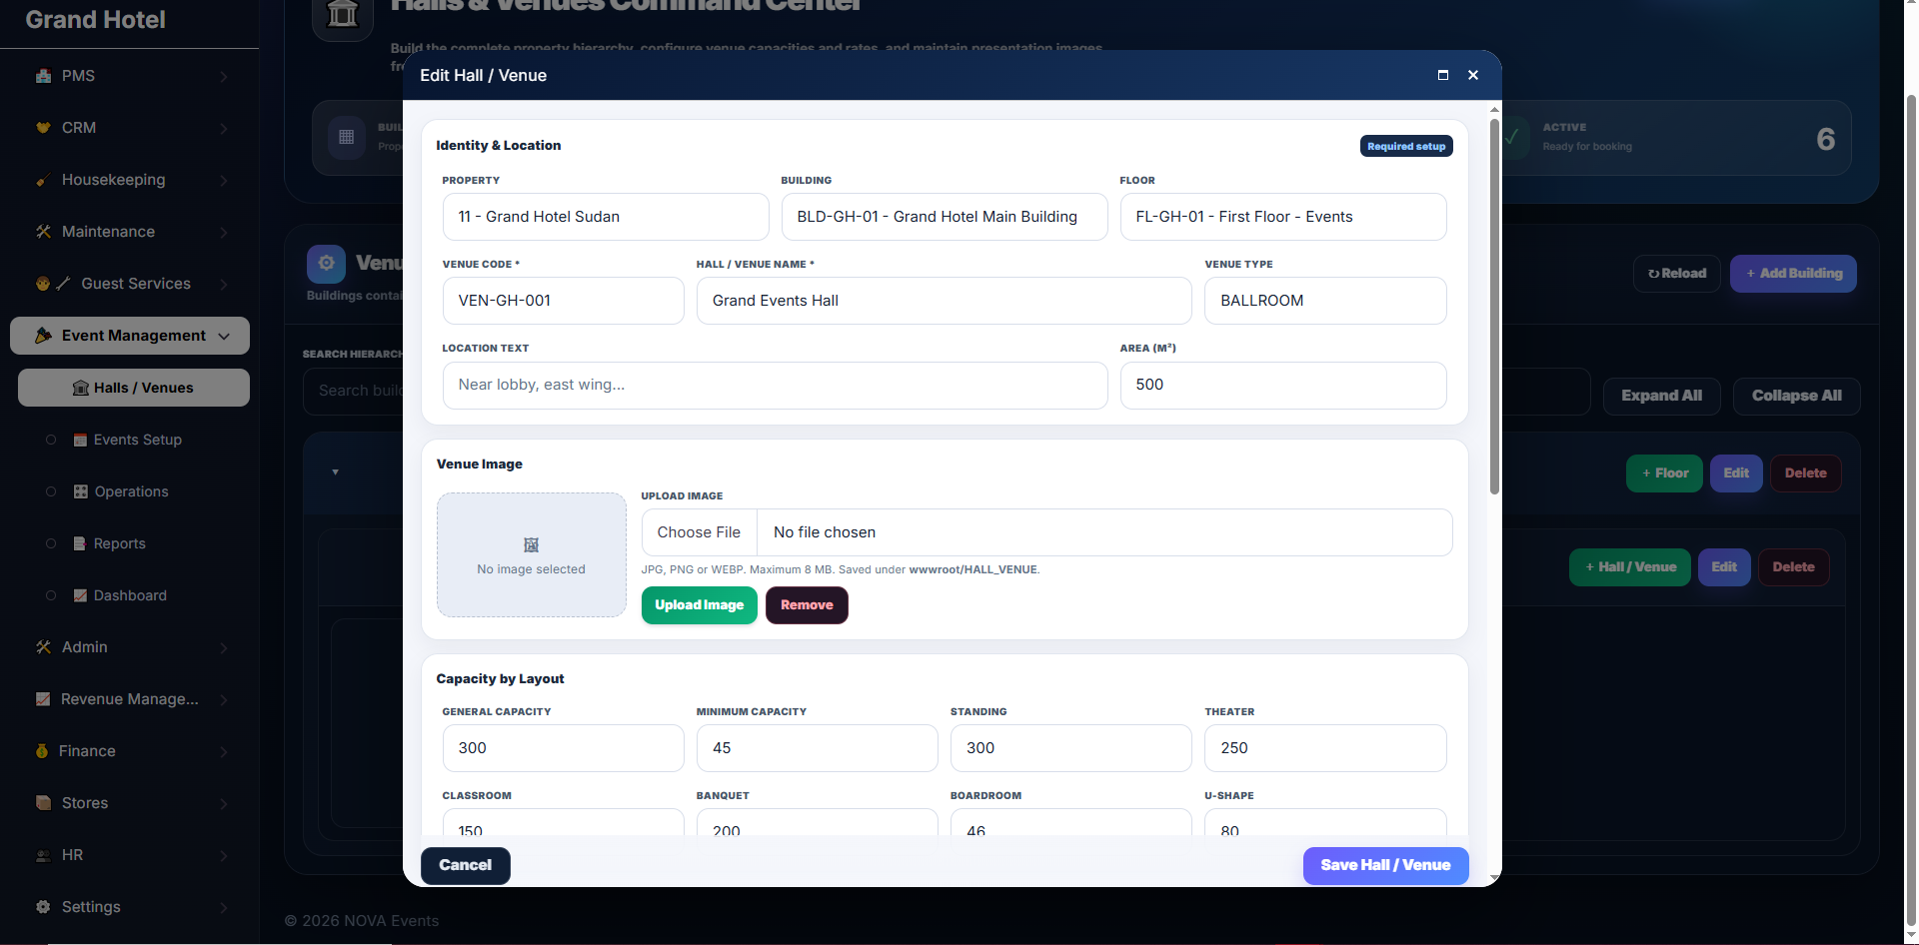
Task: Open Halls / Venues menu item
Action: [x=134, y=388]
